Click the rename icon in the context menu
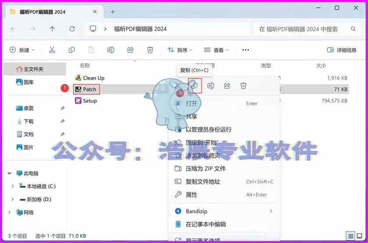 211,86
